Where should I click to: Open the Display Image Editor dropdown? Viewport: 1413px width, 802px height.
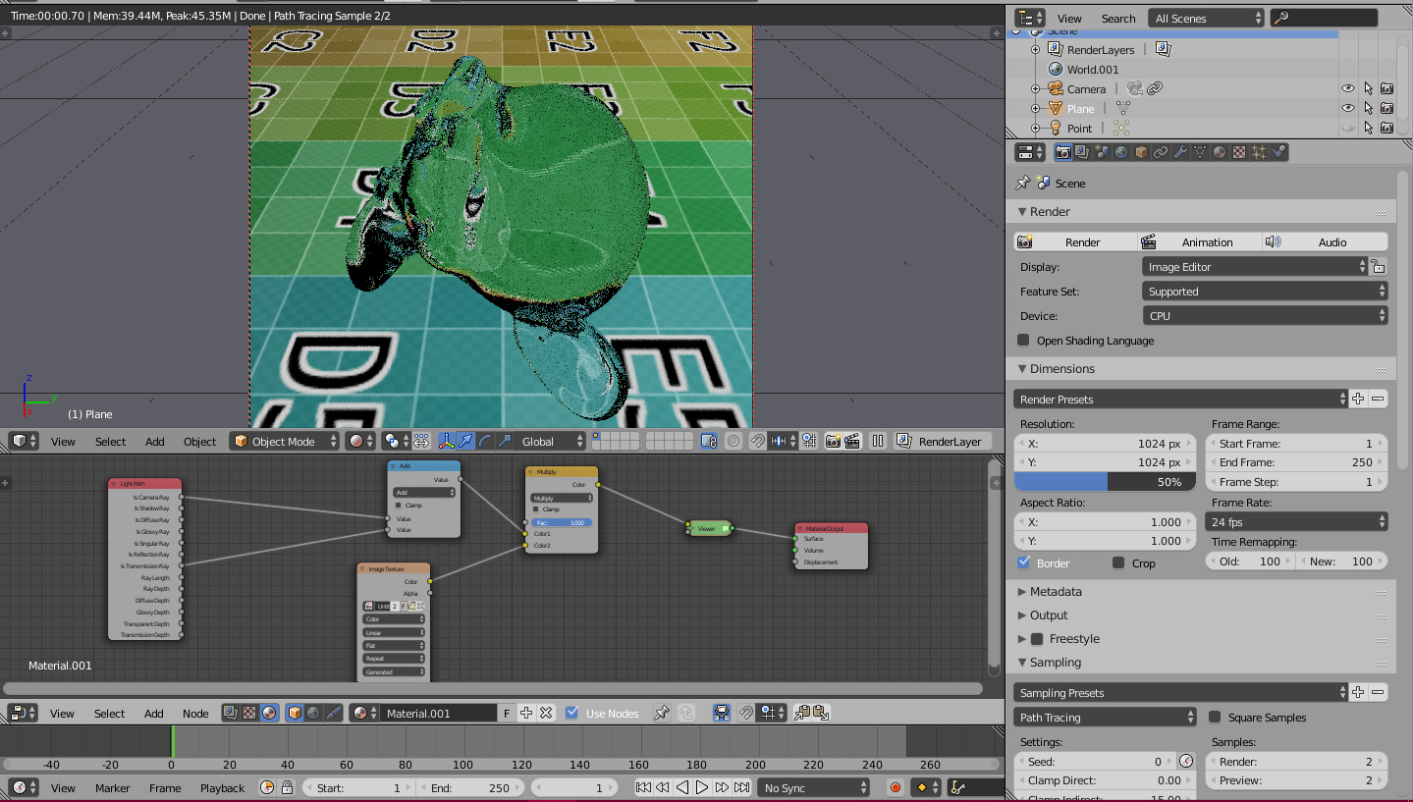pyautogui.click(x=1254, y=266)
